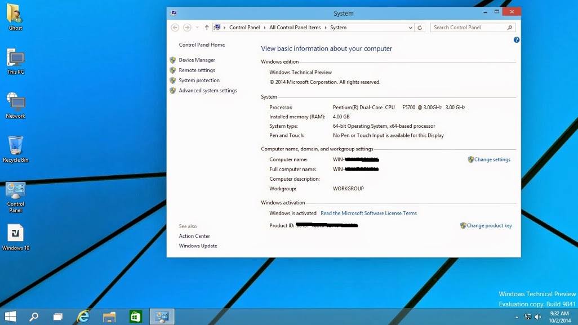Launch Internet Explorer from taskbar
Screen dimensions: 578x325
point(83,317)
